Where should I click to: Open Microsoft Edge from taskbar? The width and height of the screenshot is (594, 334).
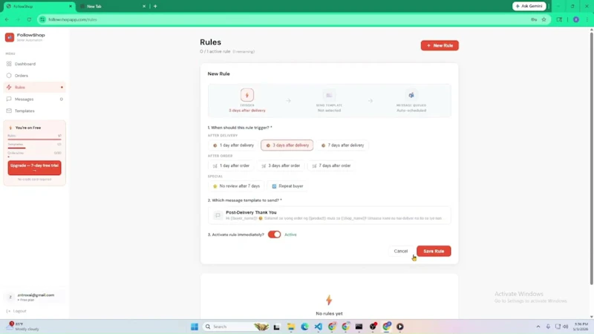click(x=304, y=327)
